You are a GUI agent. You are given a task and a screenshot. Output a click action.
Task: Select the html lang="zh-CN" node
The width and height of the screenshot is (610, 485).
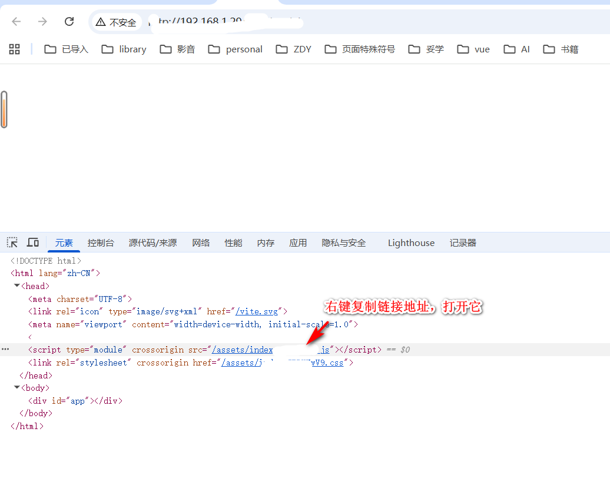click(x=55, y=273)
